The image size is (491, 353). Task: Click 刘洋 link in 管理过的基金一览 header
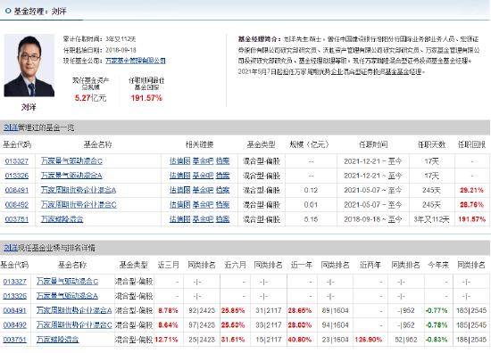pos(11,127)
